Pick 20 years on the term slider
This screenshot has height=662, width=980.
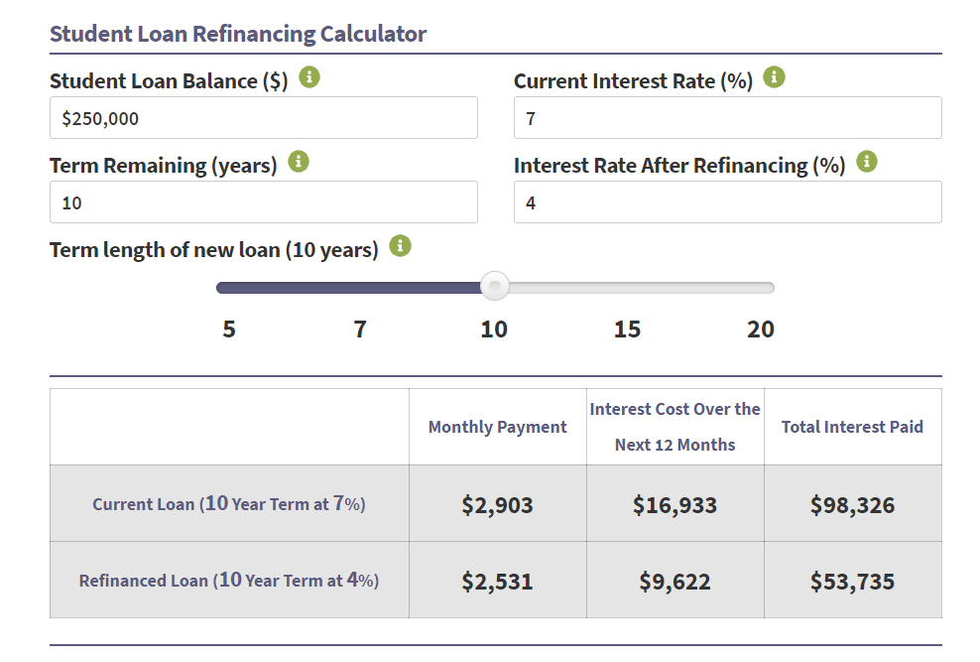(x=761, y=330)
